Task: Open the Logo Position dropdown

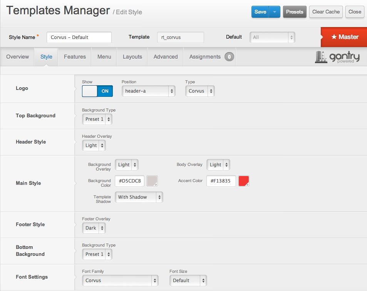Action: (x=148, y=91)
